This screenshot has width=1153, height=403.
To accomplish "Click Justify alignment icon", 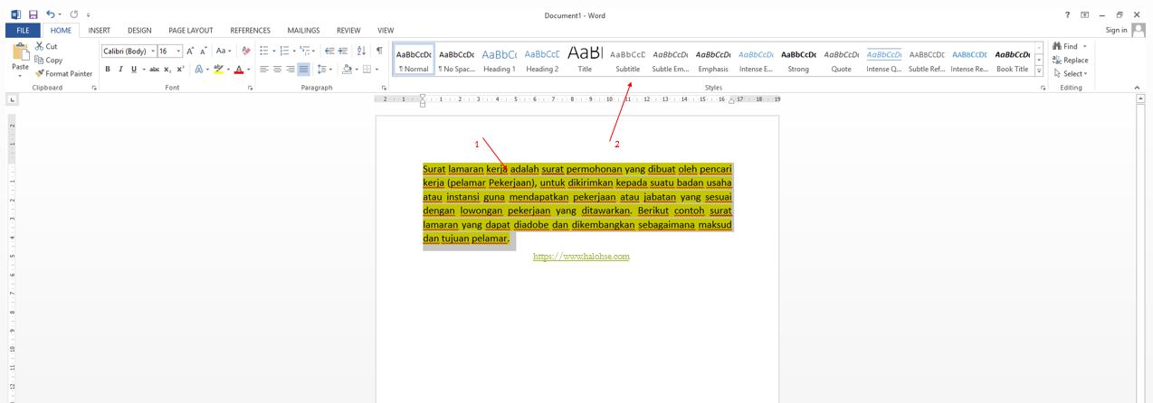I will 303,70.
